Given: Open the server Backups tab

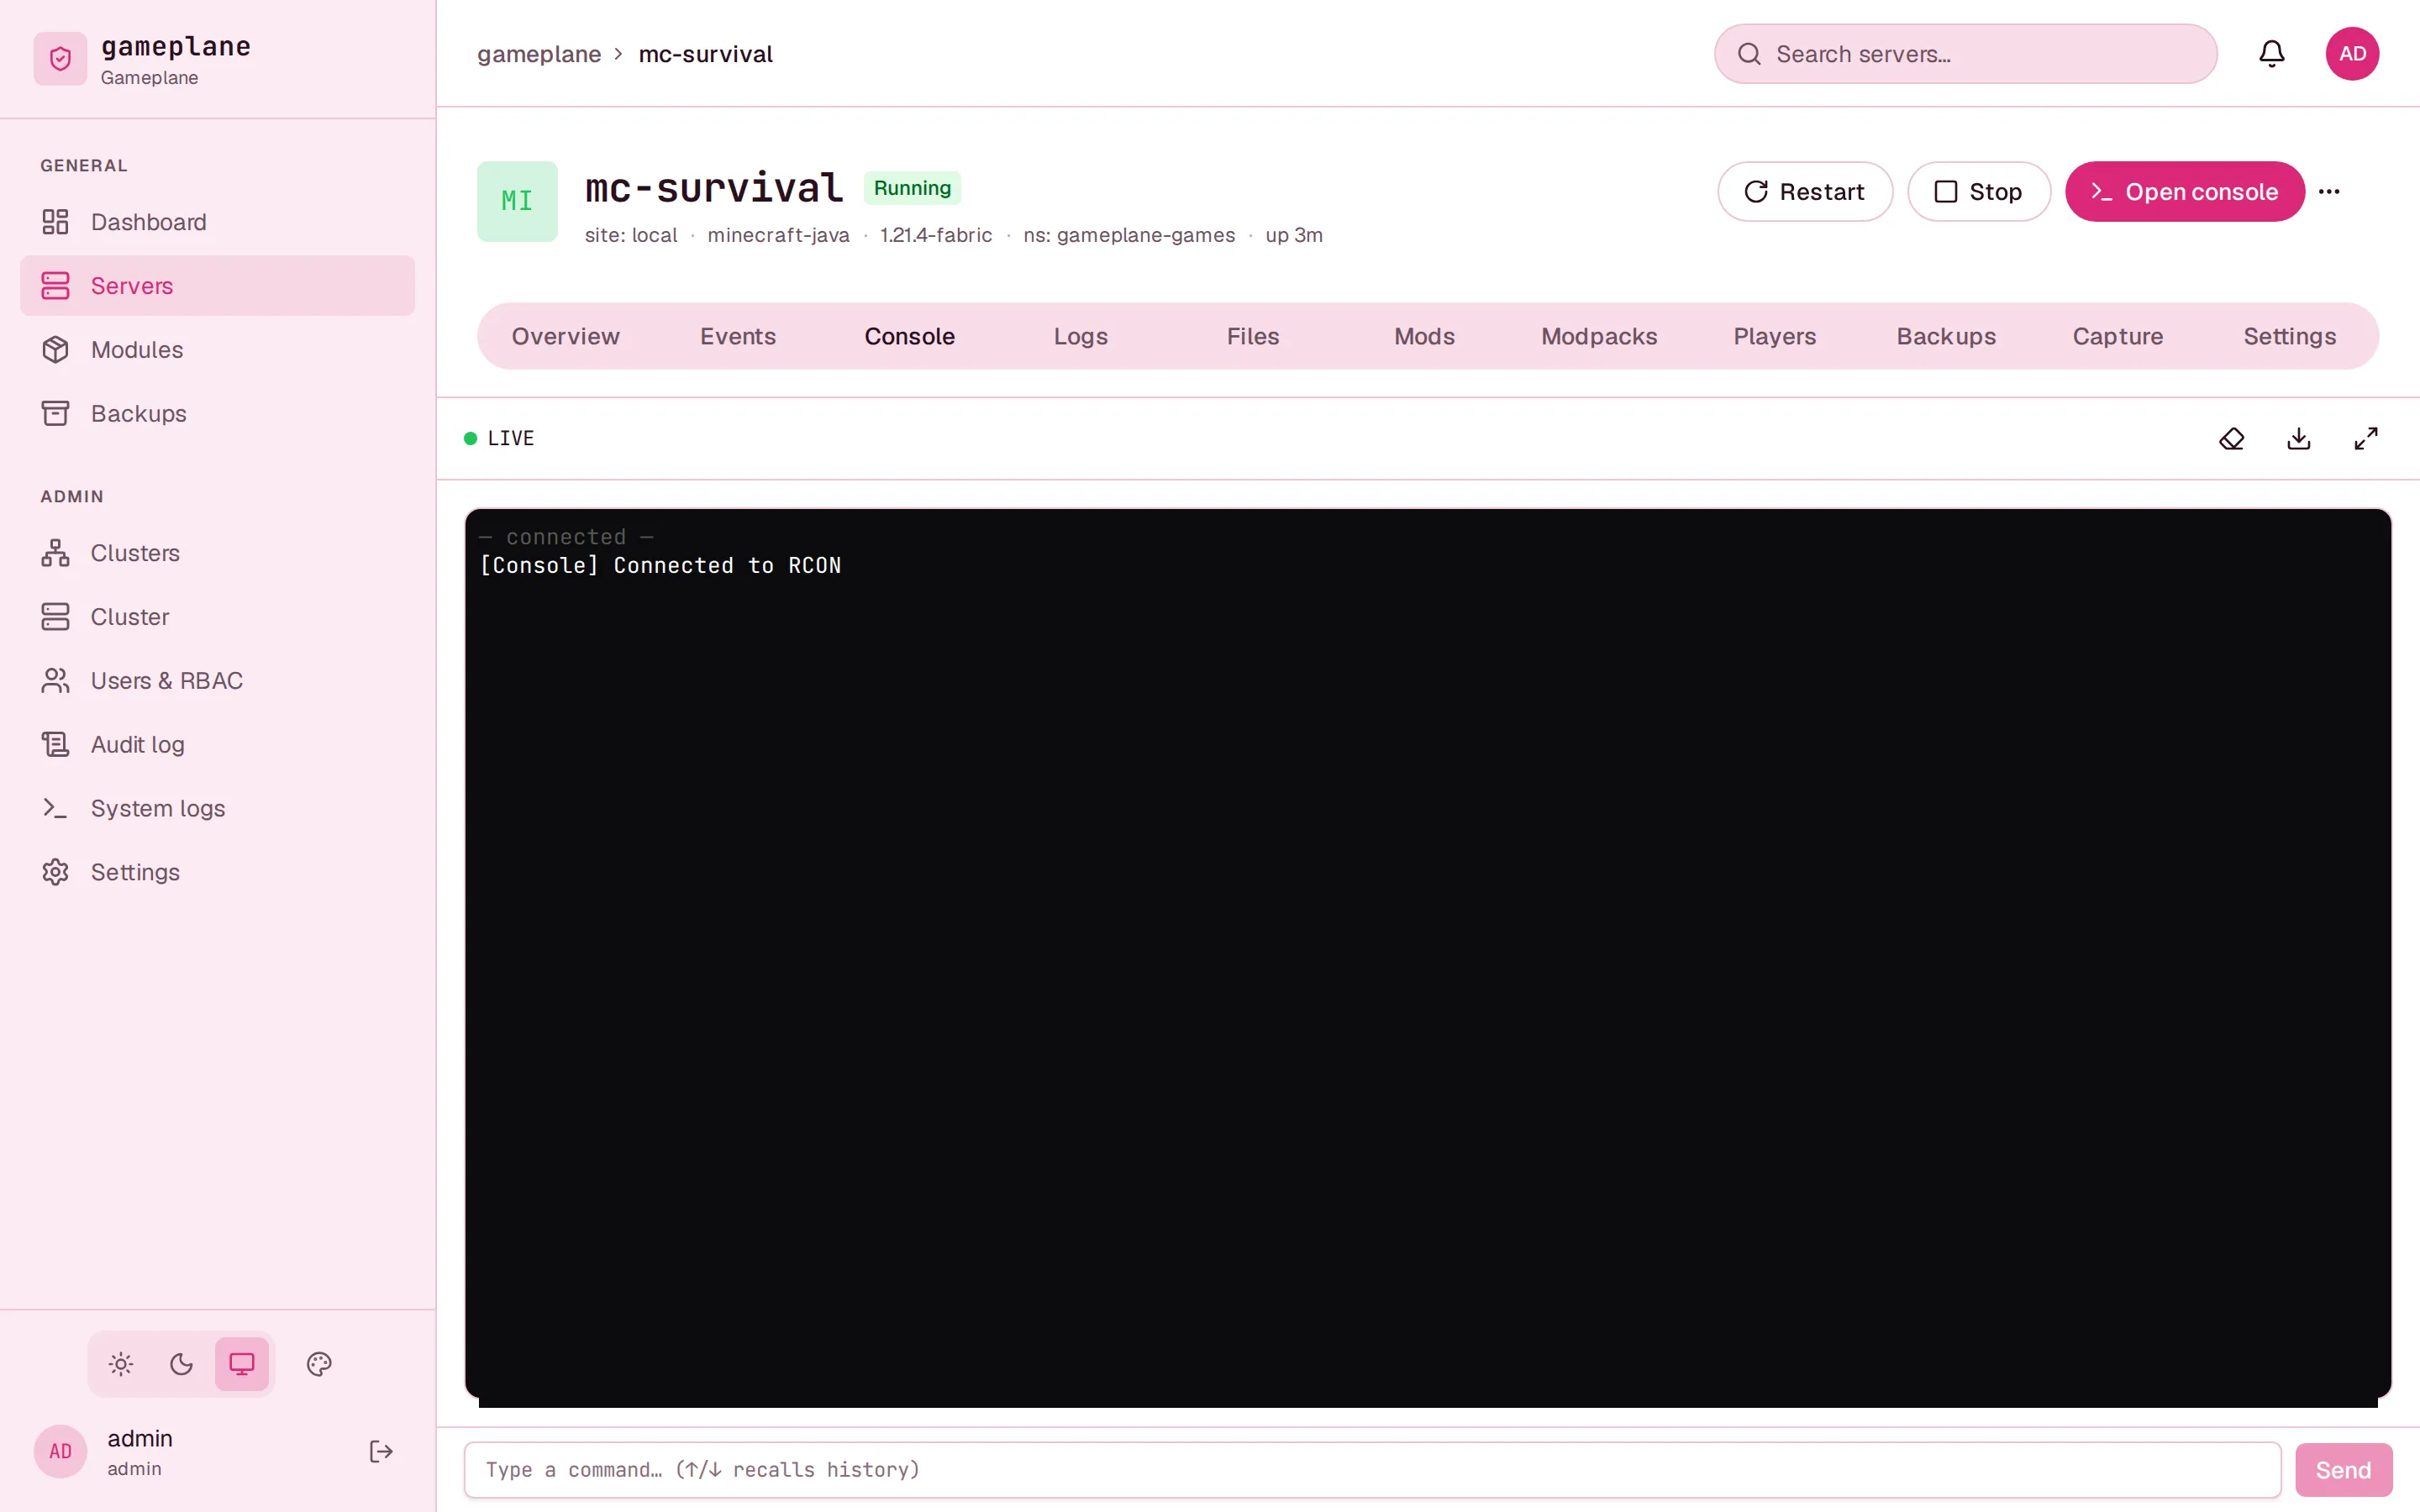Looking at the screenshot, I should click(x=1946, y=336).
